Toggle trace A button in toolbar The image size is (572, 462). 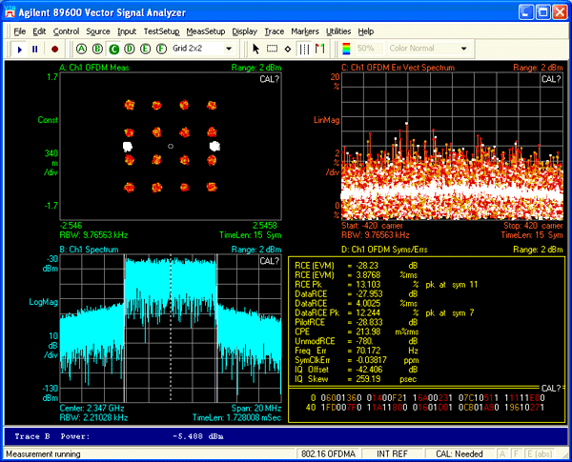click(x=82, y=48)
